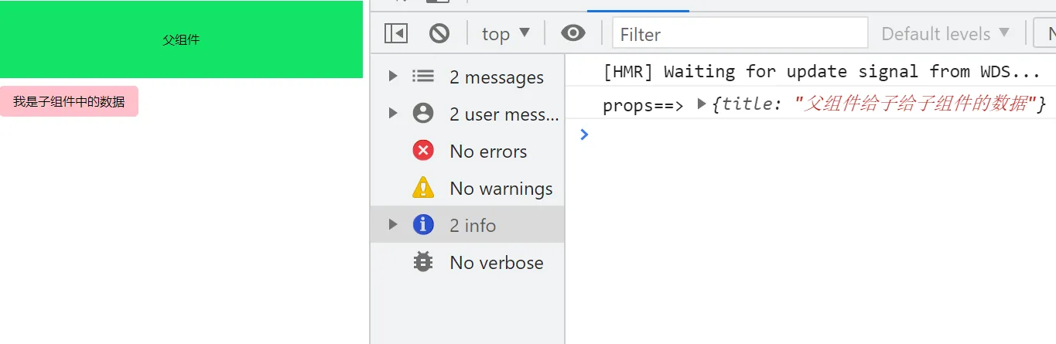Select the yellow No warnings icon

click(423, 188)
